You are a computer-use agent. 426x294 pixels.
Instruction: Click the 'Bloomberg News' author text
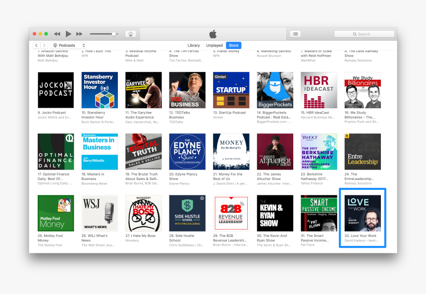click(94, 183)
